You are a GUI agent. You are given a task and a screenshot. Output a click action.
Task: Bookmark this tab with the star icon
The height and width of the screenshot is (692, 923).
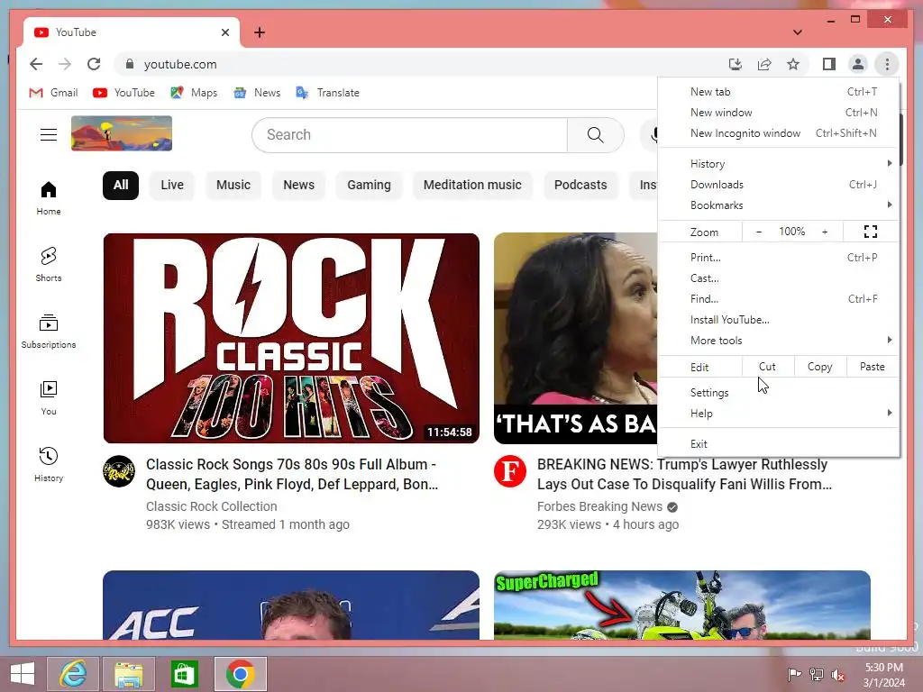tap(793, 64)
